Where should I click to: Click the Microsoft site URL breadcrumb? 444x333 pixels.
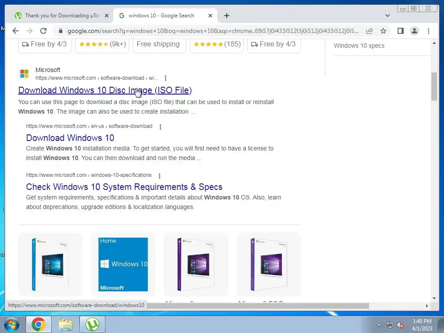point(97,78)
